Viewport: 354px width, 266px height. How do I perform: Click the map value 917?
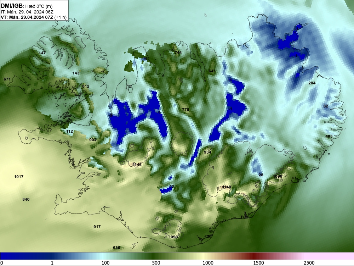pos(97,227)
